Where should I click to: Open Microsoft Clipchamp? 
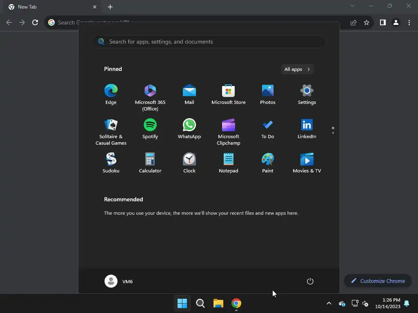pyautogui.click(x=229, y=132)
